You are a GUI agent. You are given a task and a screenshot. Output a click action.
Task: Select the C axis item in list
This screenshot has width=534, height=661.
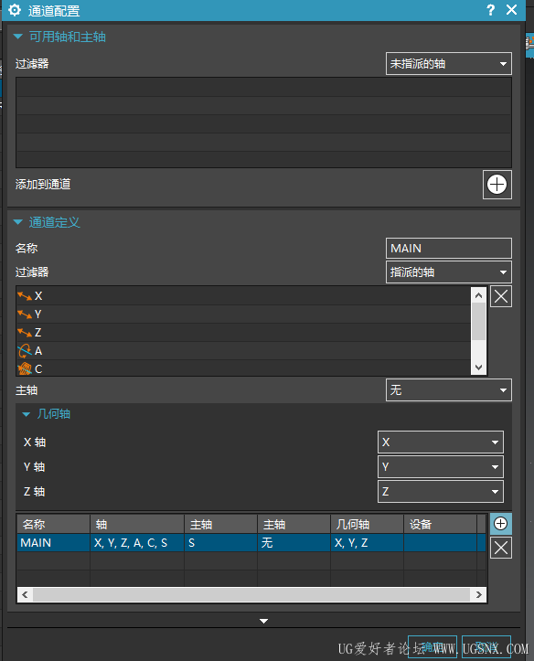pyautogui.click(x=243, y=368)
